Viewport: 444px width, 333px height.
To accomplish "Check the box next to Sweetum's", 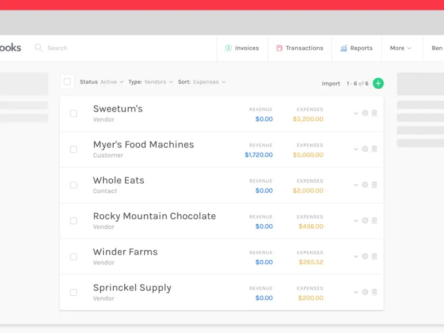I will coord(73,113).
